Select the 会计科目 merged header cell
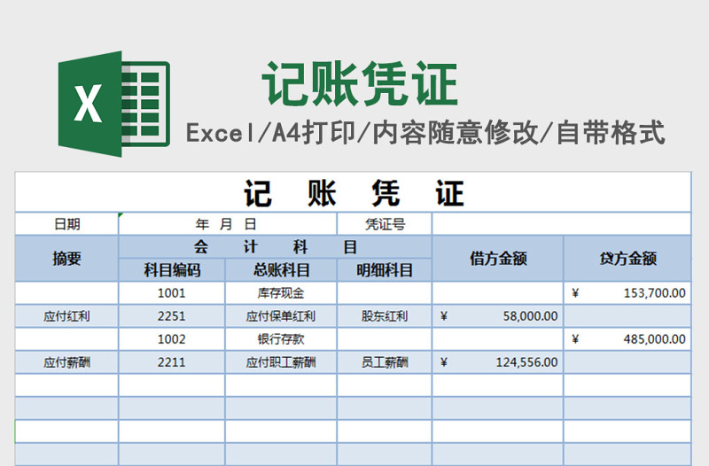709x466 pixels. coord(275,246)
